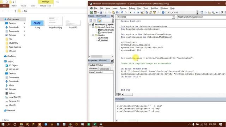Switch to Categorized properties tab
226x127 pixels.
pos(105,69)
